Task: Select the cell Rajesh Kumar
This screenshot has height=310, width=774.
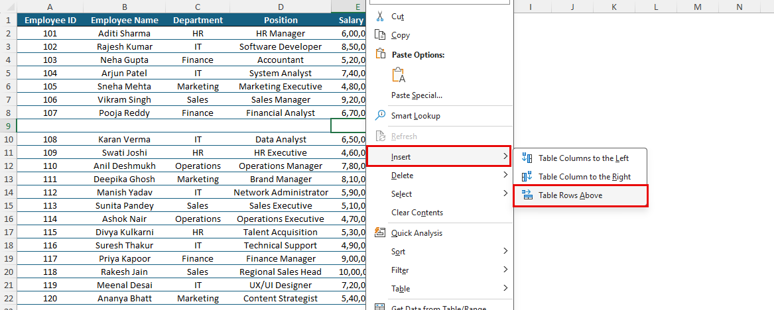Action: (x=125, y=47)
